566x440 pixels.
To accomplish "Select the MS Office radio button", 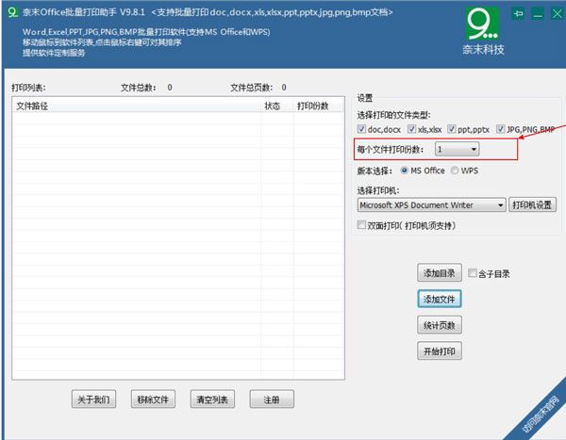I will [x=405, y=171].
